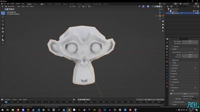Open the Material properties tab icon

click(167, 83)
